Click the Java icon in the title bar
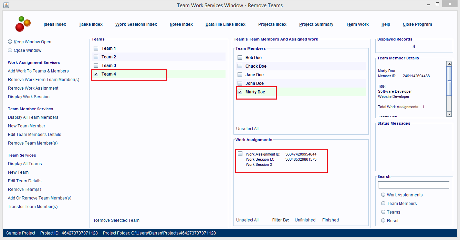The image size is (460, 240). (6, 5)
